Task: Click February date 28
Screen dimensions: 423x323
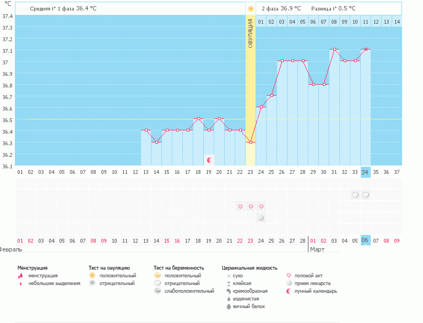Action: (303, 241)
